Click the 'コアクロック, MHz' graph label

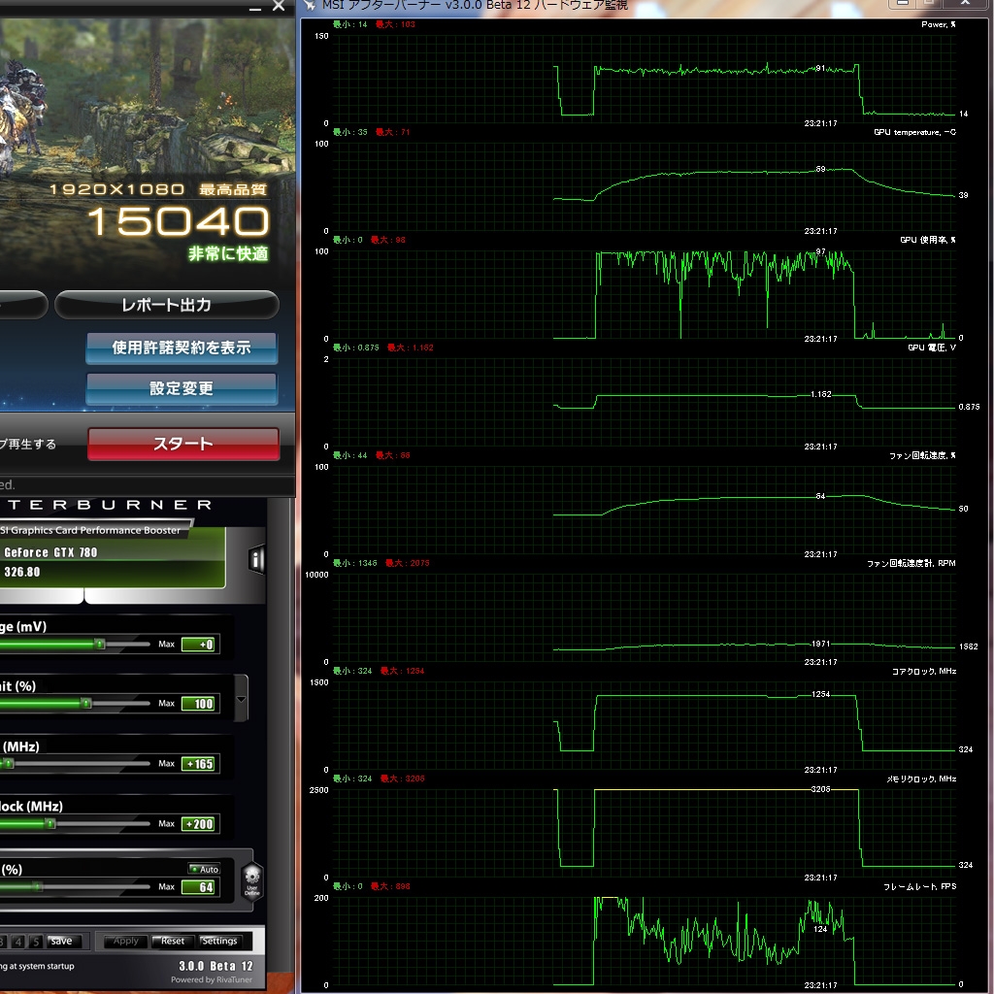tap(924, 672)
